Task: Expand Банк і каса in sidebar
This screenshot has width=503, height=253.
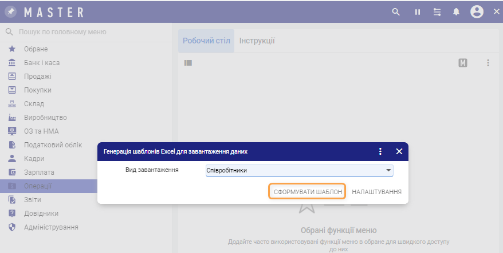Action: 42,63
